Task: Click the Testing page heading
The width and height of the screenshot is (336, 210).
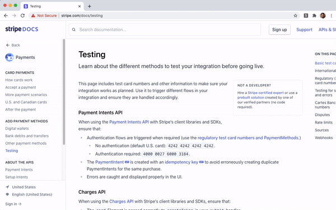Action: pyautogui.click(x=92, y=54)
